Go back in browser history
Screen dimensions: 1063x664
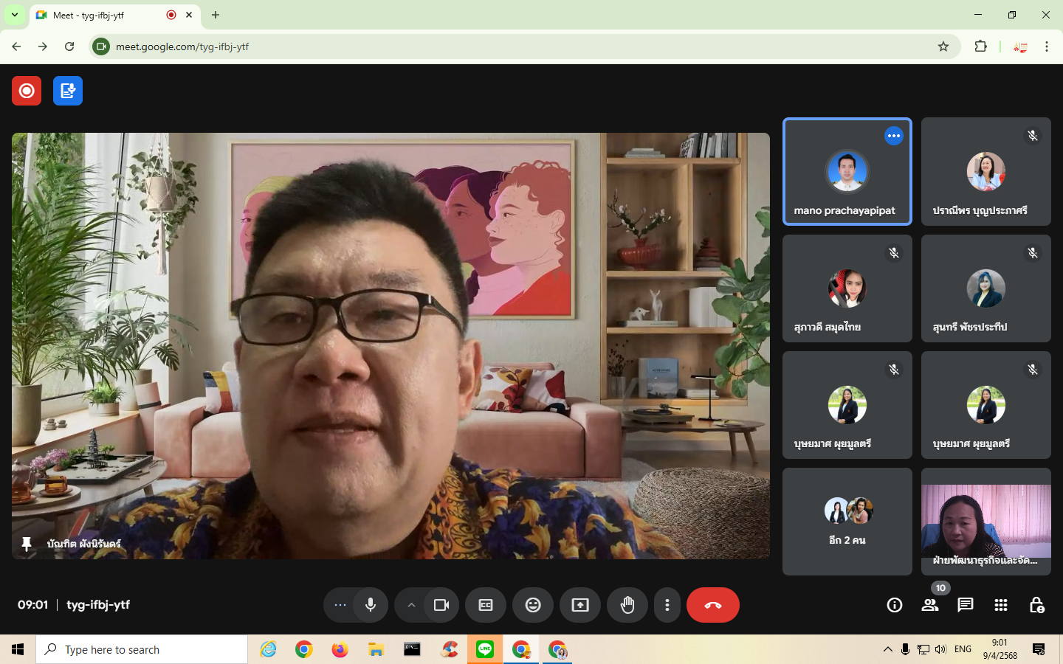16,46
